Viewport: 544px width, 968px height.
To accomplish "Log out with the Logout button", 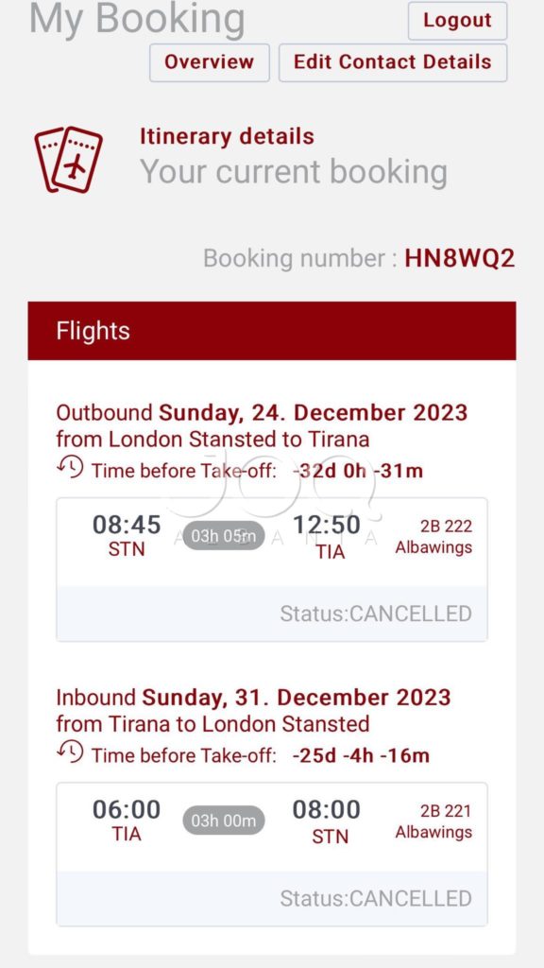I will tap(458, 21).
